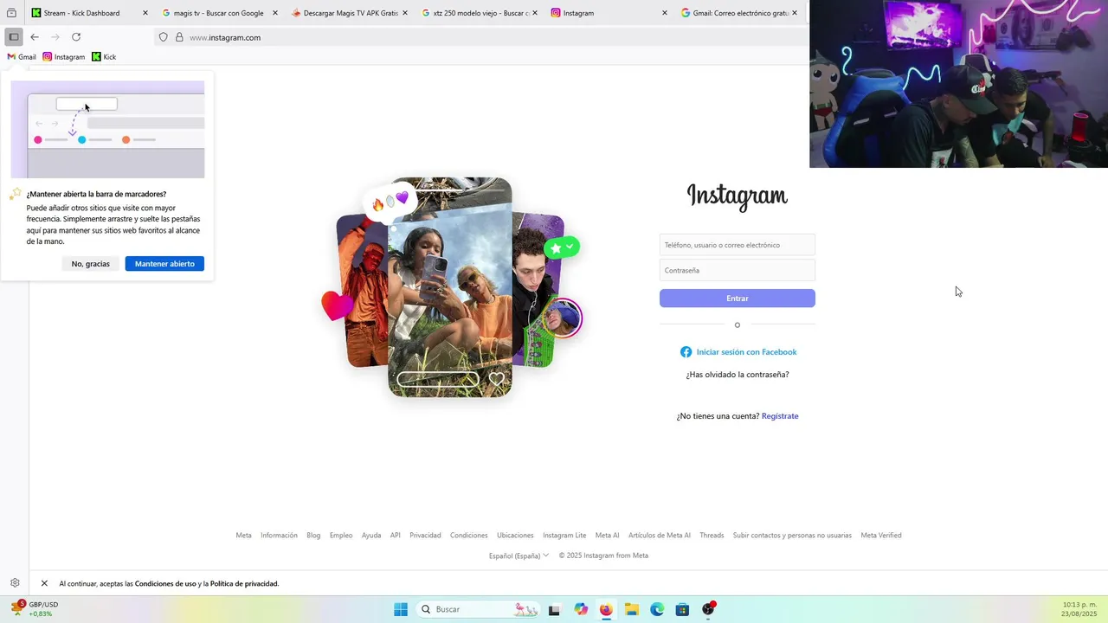Toggle the Firefox sidebar button
Screen dimensions: 1108x623
pos(14,37)
